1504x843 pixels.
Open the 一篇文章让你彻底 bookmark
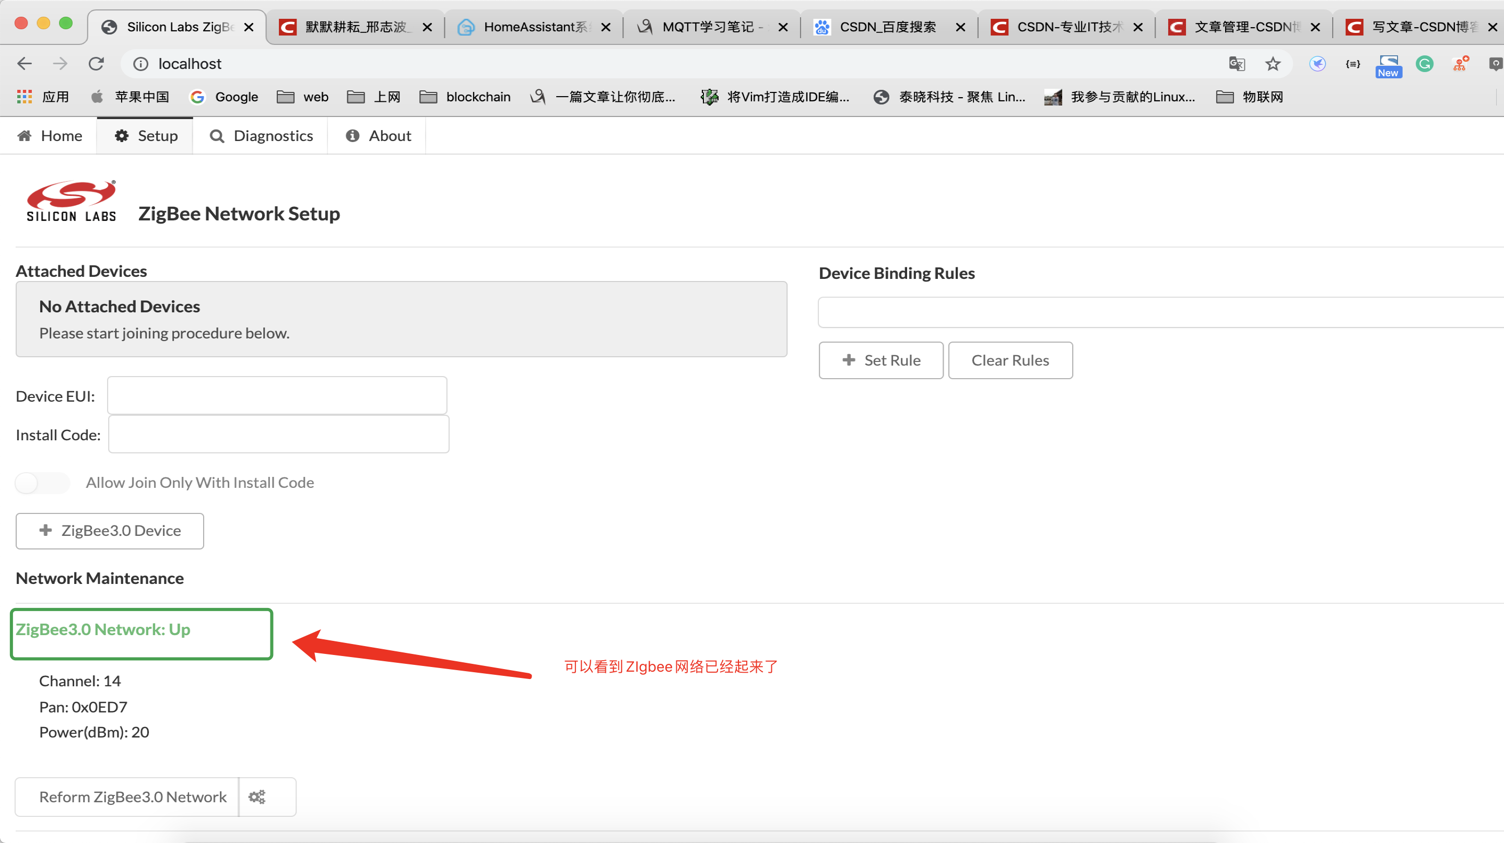603,97
